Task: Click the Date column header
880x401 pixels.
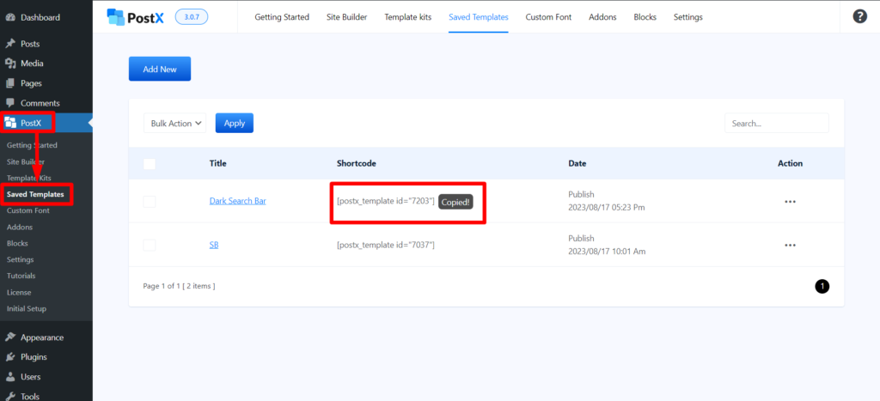Action: click(577, 164)
